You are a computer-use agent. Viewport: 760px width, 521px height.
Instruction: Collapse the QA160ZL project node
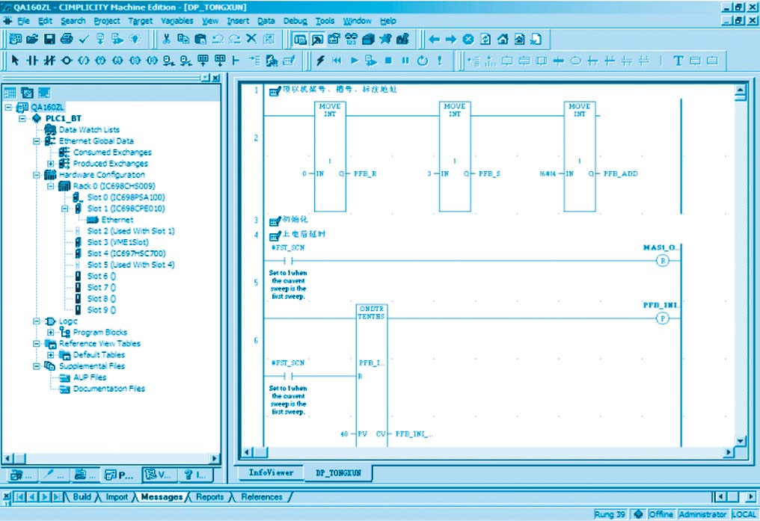(x=8, y=107)
